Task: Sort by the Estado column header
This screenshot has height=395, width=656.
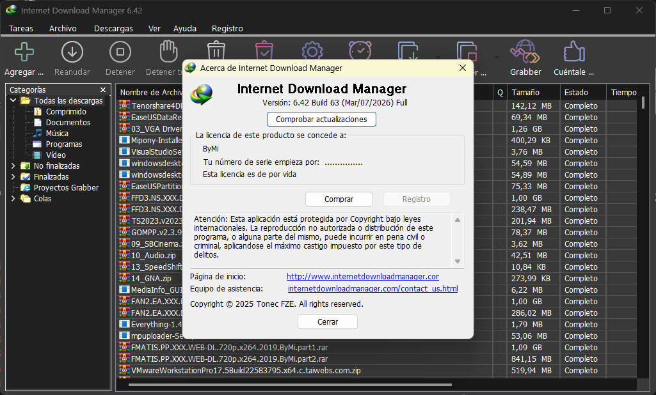Action: [x=583, y=93]
